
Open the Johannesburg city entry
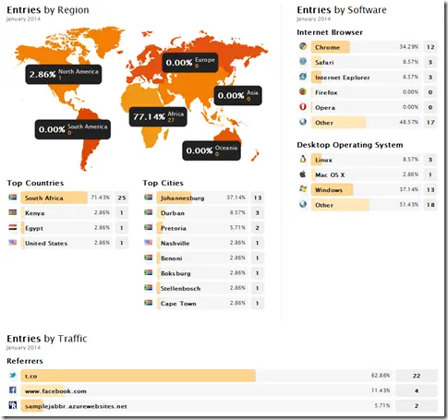coord(182,198)
